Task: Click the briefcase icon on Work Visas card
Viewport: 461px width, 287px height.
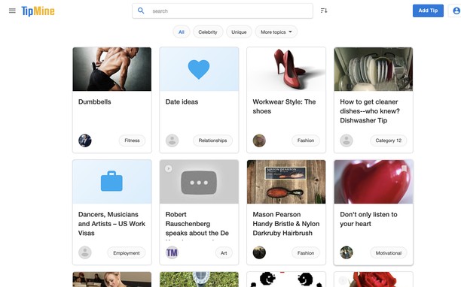Action: [111, 181]
